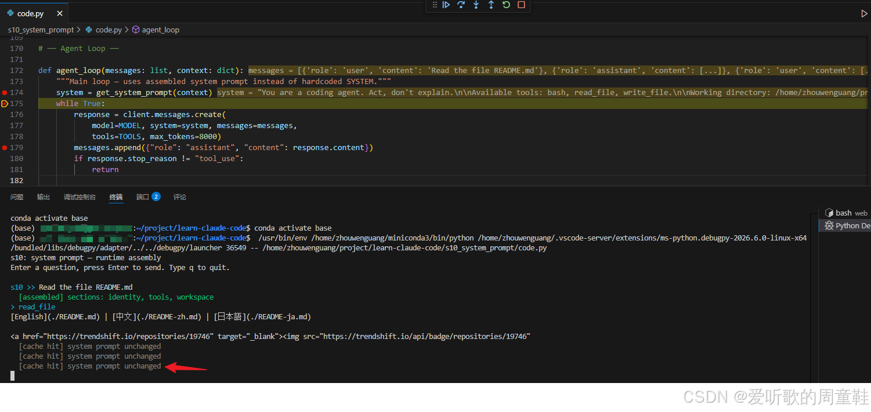Viewport: 871px width, 412px height.
Task: Grab the debug toolbar drag handle
Action: (x=435, y=5)
